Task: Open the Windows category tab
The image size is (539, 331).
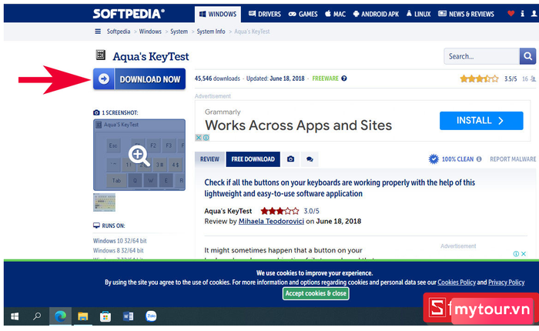Action: point(218,14)
